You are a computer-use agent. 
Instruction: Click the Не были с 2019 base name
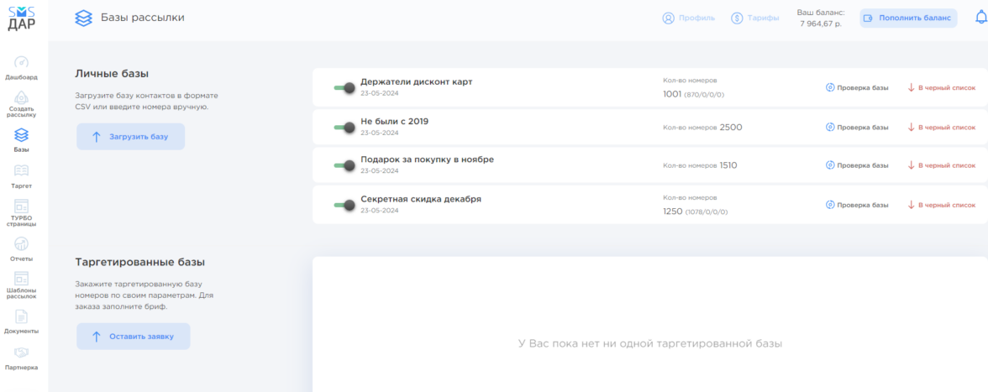395,121
